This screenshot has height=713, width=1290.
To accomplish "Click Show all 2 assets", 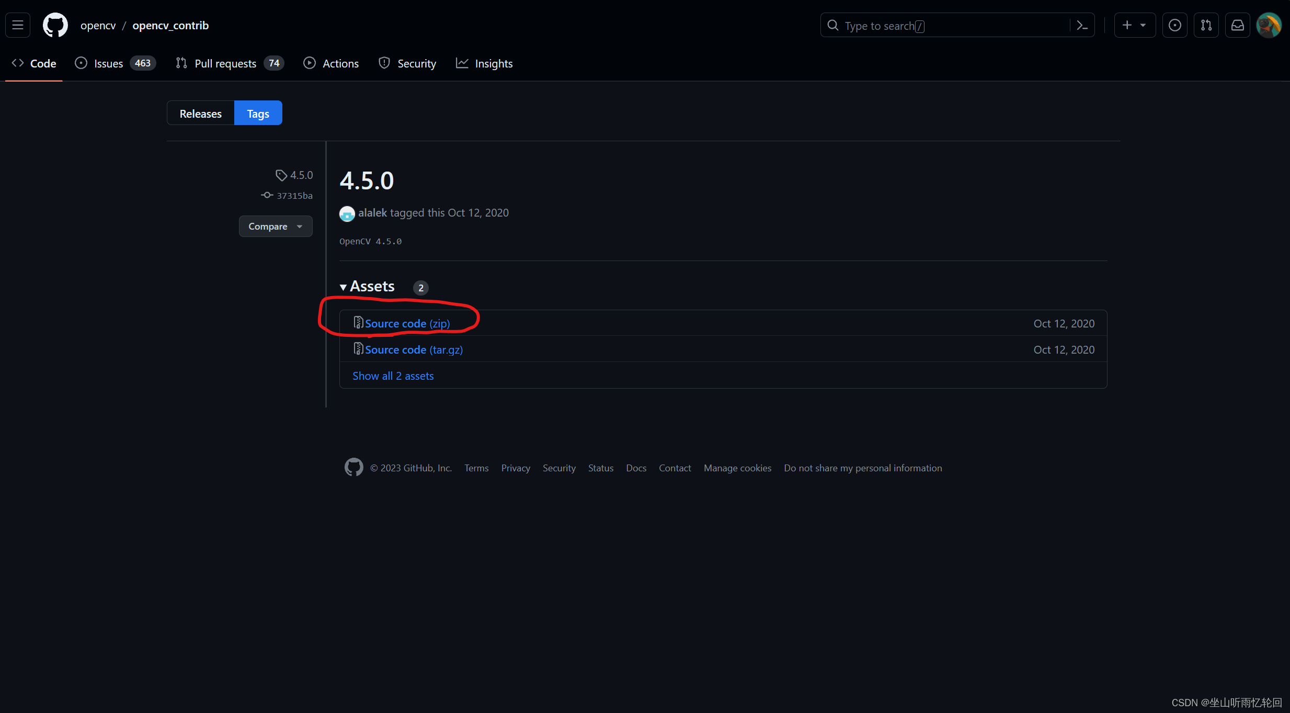I will [393, 376].
